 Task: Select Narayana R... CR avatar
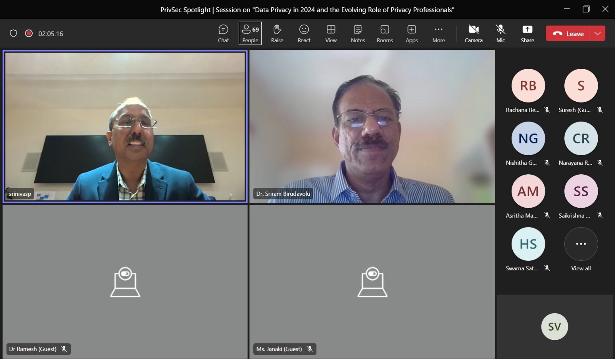point(581,138)
